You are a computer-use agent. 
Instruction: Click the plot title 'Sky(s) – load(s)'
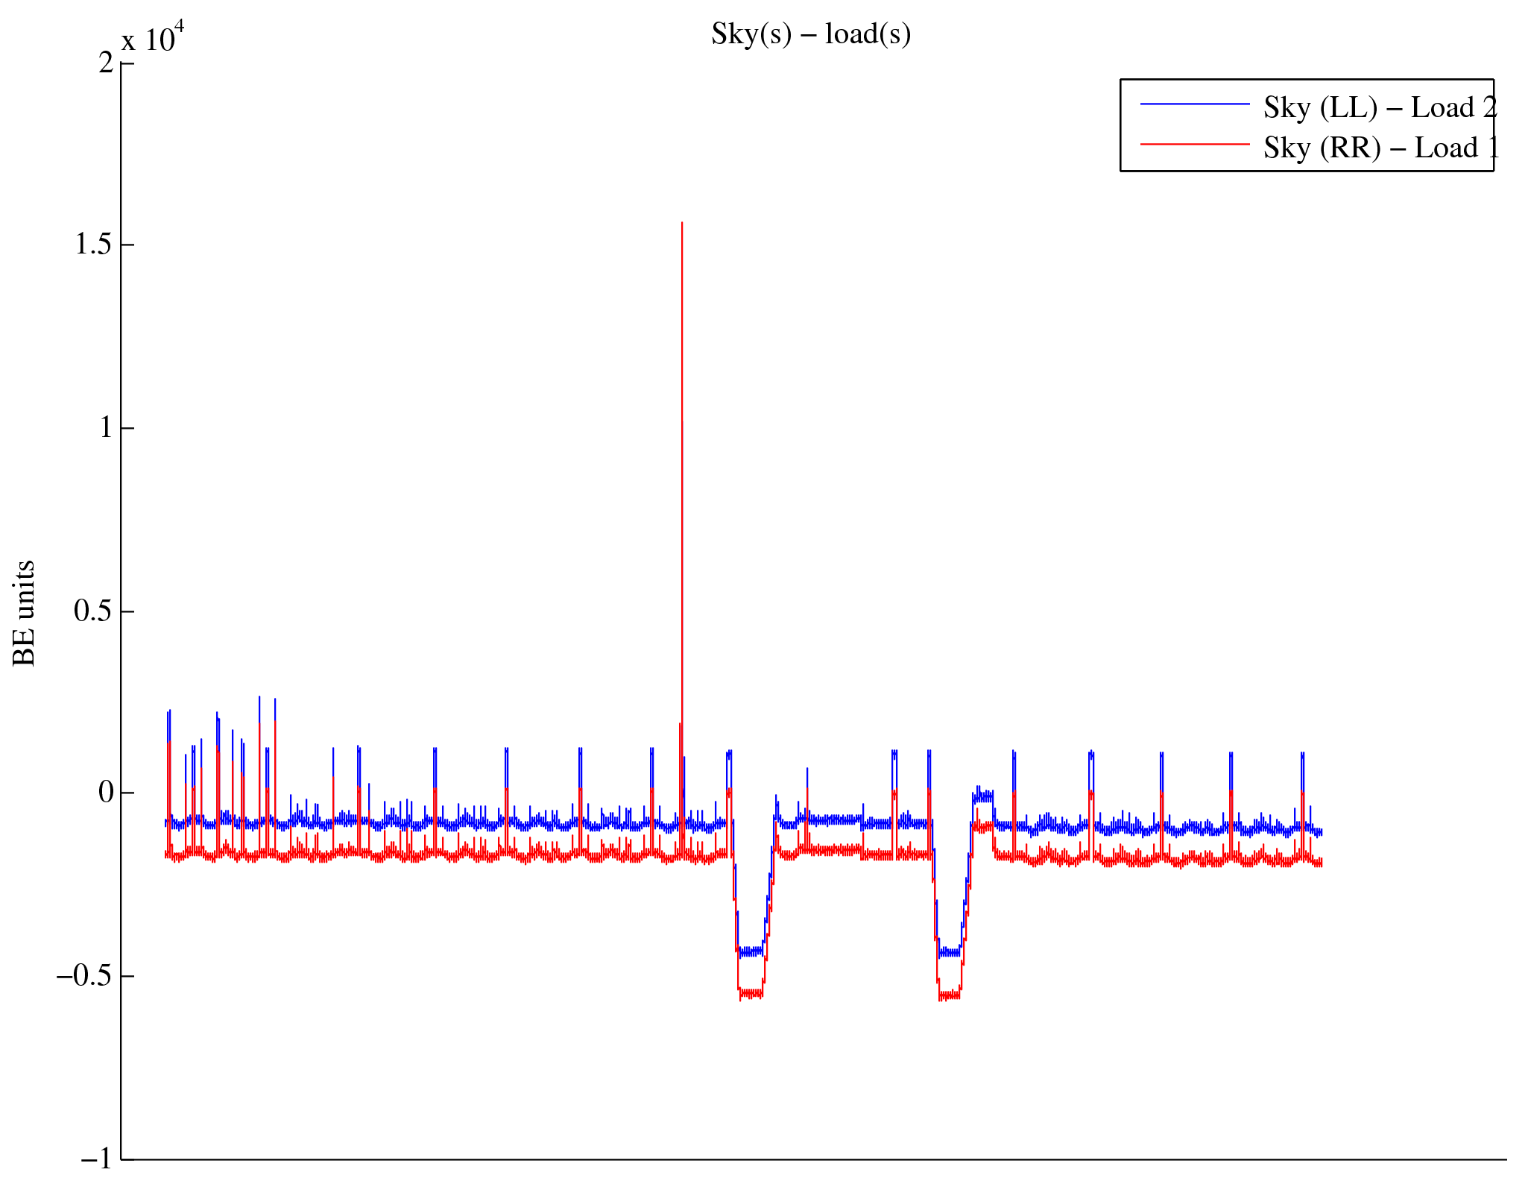click(x=811, y=34)
